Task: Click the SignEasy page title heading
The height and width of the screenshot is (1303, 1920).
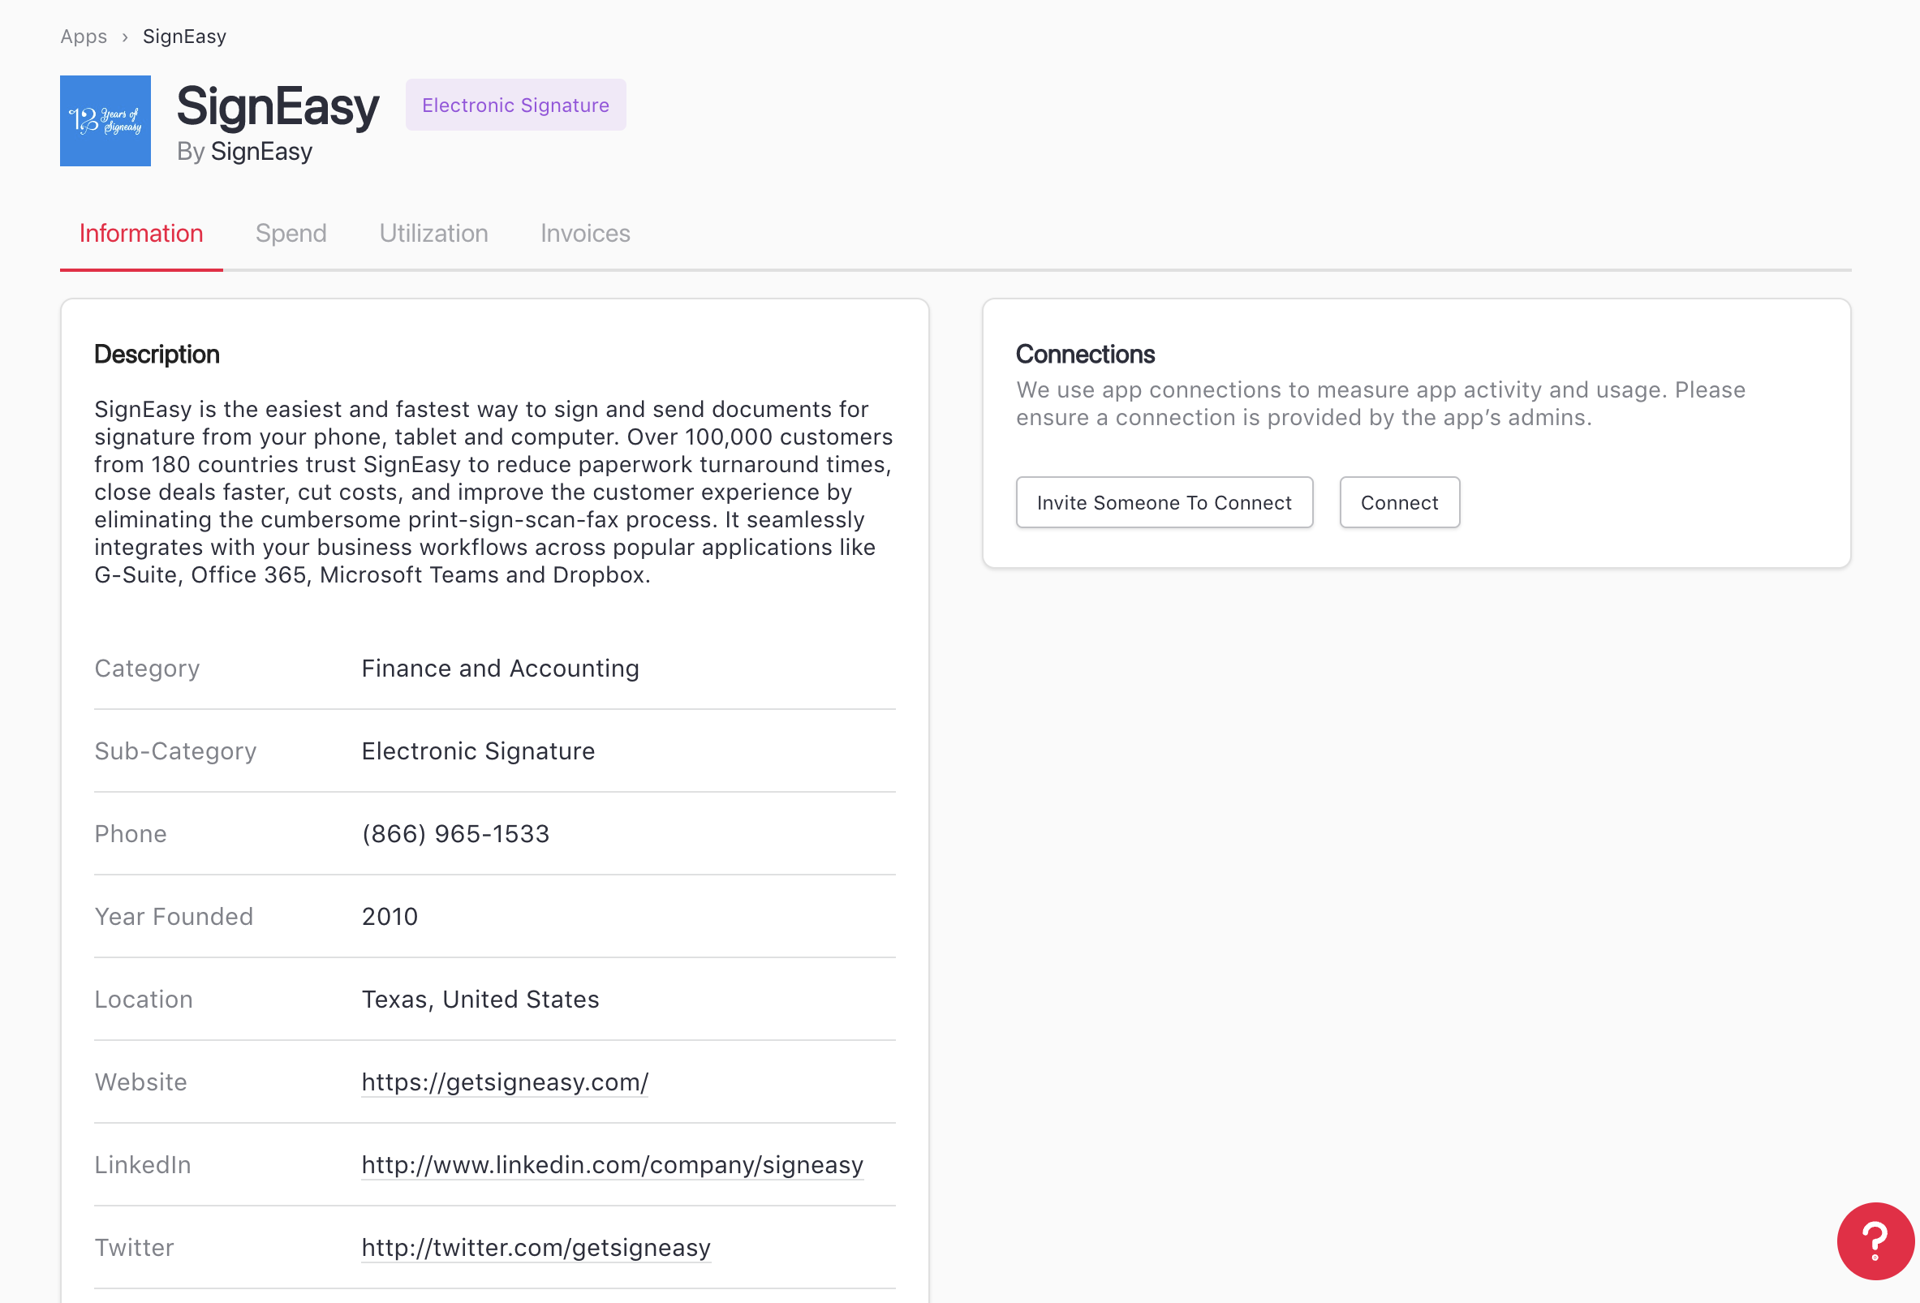Action: (x=278, y=106)
